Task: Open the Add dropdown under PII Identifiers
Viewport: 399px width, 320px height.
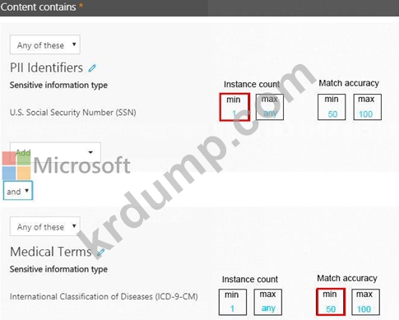Action: [55, 152]
